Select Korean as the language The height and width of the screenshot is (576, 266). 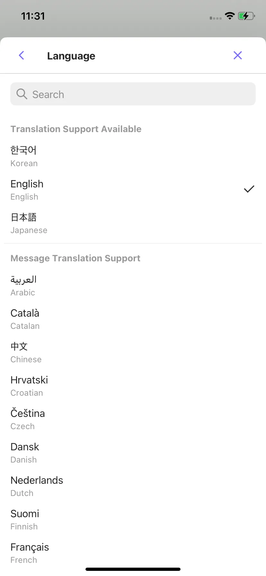point(133,156)
